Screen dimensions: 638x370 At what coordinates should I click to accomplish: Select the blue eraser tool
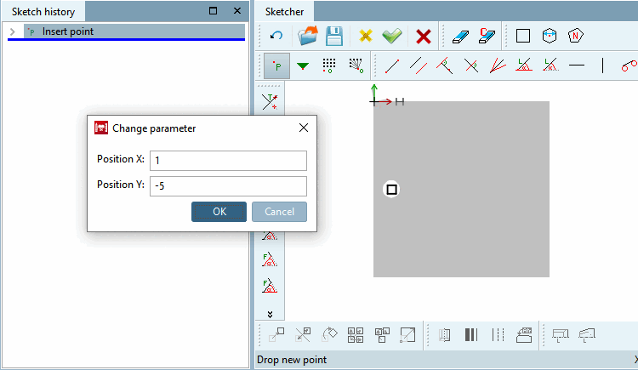460,37
